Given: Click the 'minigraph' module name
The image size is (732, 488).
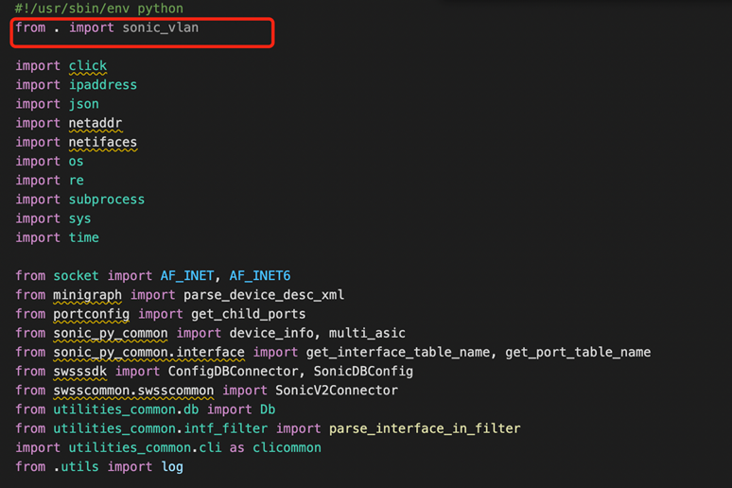Looking at the screenshot, I should [x=87, y=295].
